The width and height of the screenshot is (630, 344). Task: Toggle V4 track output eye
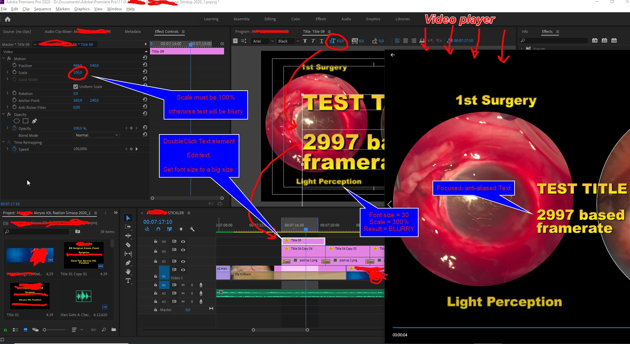(183, 241)
